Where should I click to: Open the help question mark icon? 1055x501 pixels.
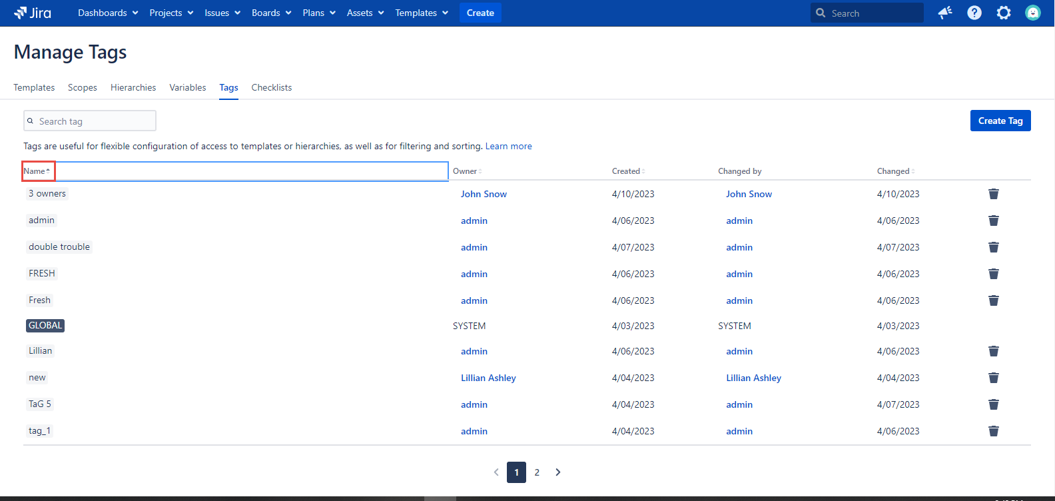tap(974, 13)
